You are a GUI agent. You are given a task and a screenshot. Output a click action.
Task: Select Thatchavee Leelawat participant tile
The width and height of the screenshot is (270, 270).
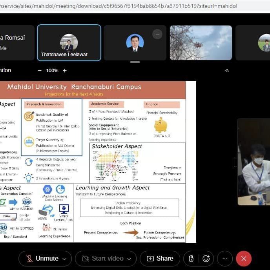pos(69,43)
